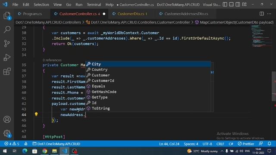The width and height of the screenshot is (276, 155).
Task: Click the CustomerController class breadcrumb
Action: pyautogui.click(x=138, y=22)
